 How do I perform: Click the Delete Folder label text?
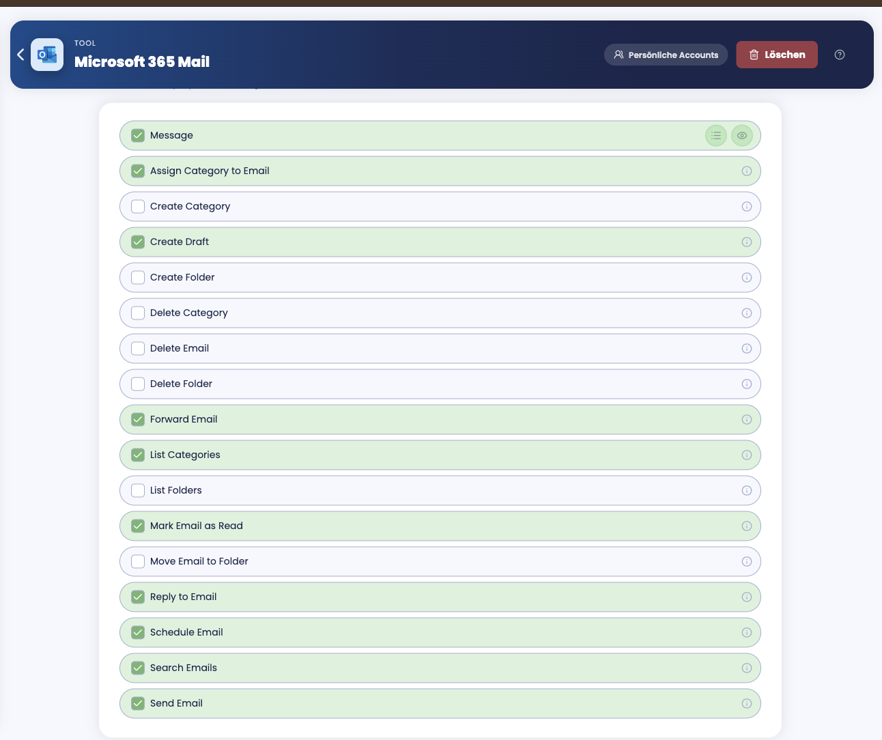[181, 384]
